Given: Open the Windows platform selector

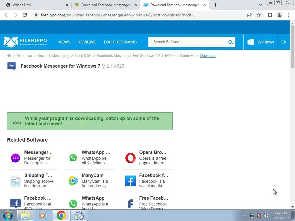Looking at the screenshot, I should (x=260, y=42).
